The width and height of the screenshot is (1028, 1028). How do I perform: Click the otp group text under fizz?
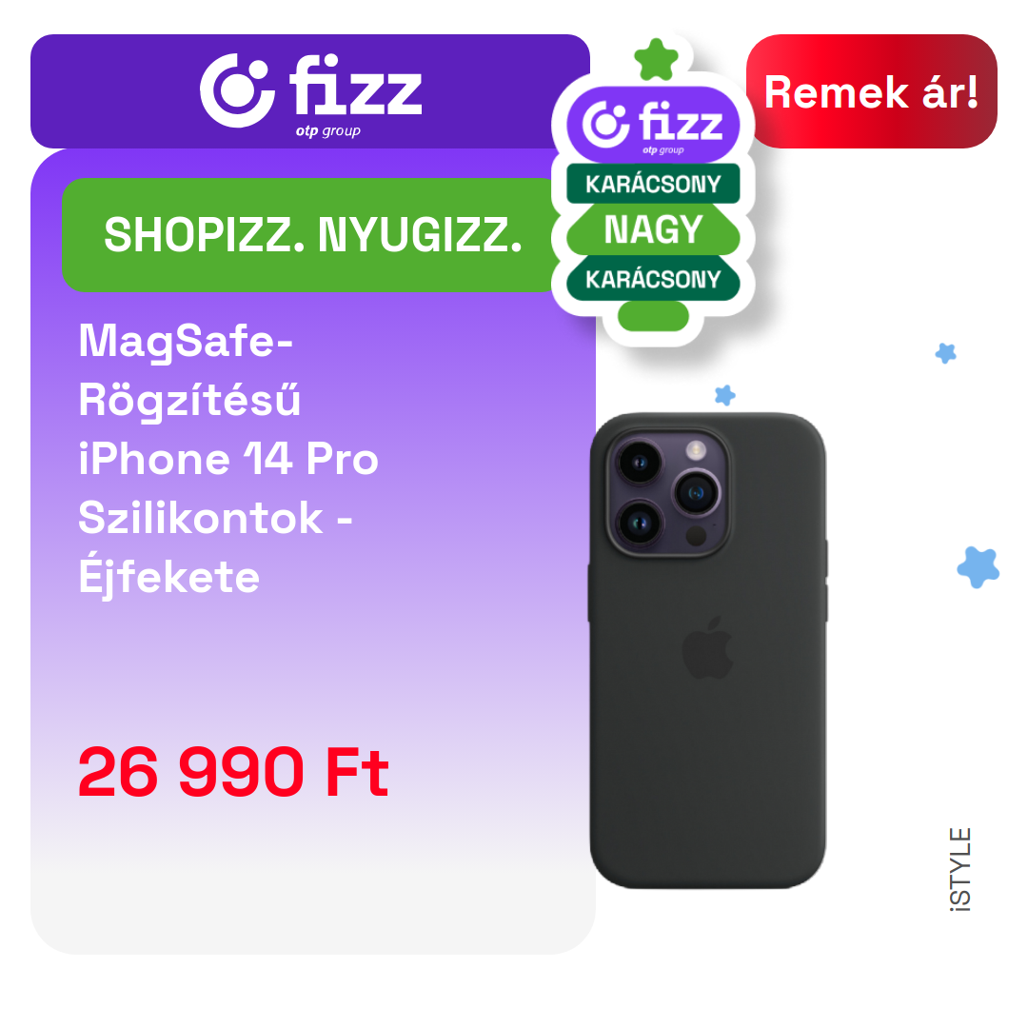click(327, 131)
